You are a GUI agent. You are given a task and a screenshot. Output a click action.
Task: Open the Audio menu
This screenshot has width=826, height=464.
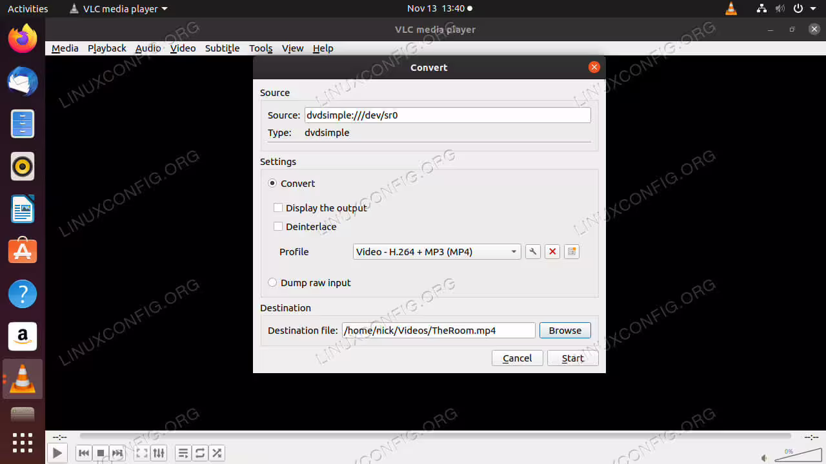click(148, 48)
